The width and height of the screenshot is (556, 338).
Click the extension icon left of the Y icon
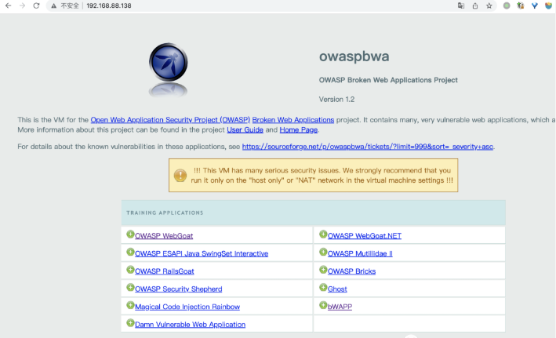point(521,5)
